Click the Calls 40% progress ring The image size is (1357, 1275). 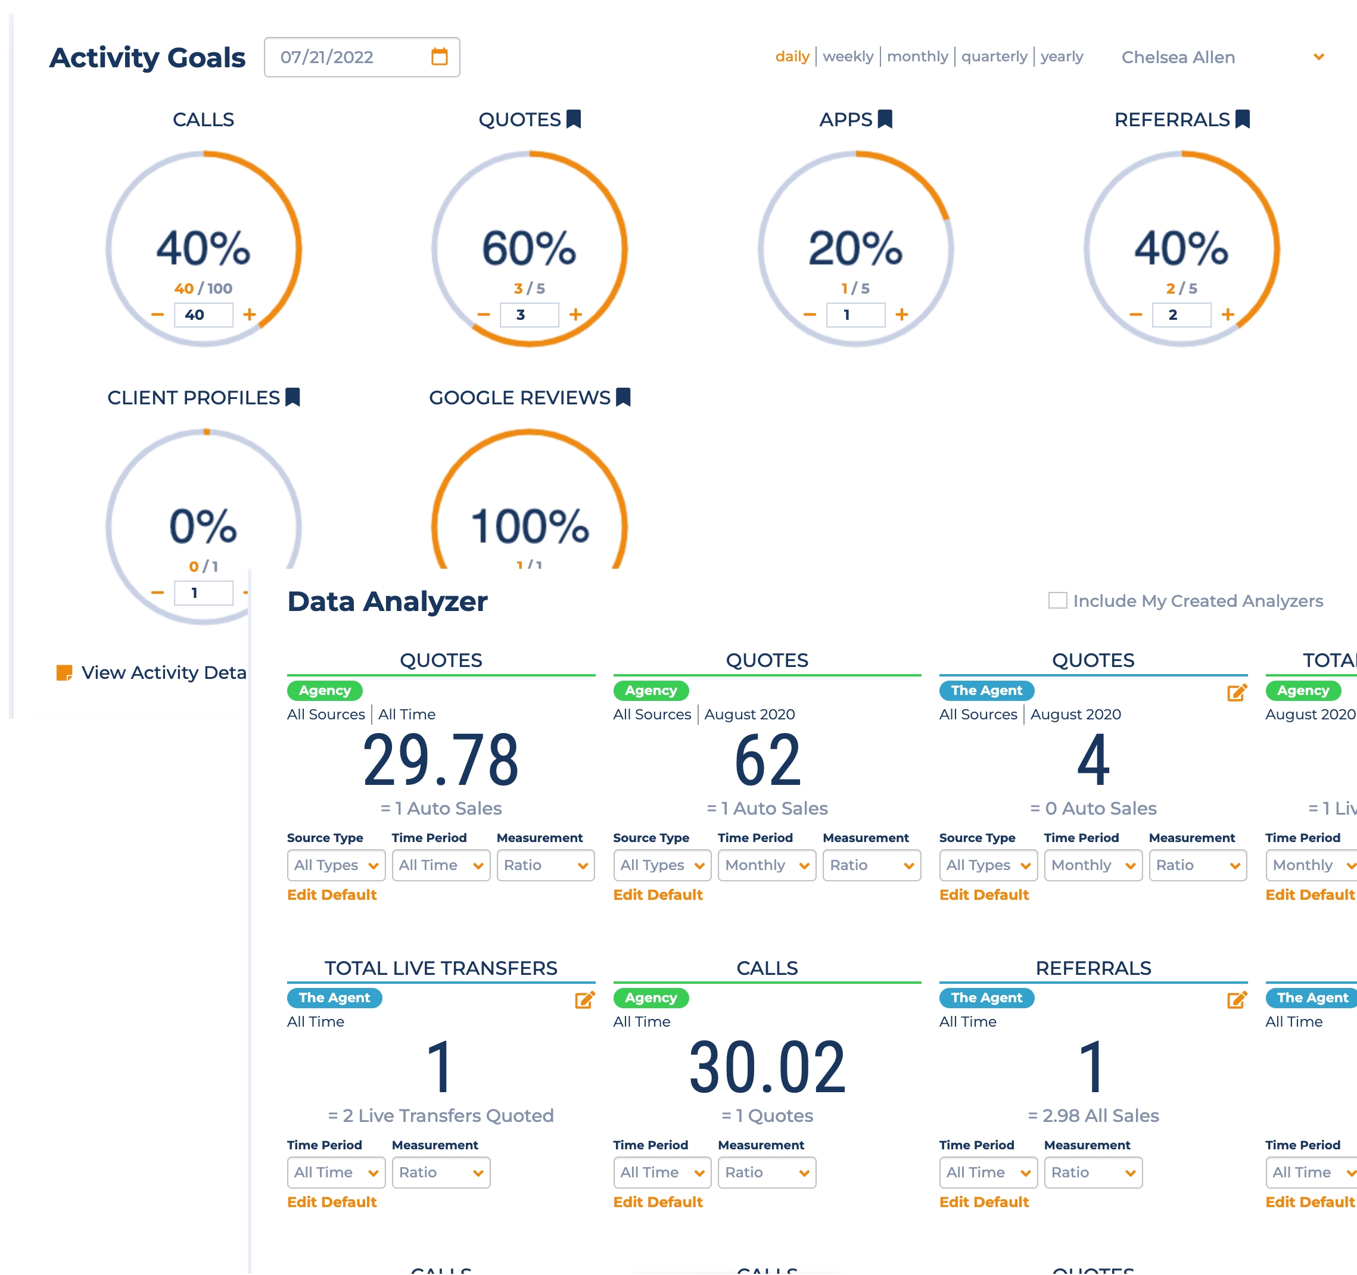(x=204, y=249)
